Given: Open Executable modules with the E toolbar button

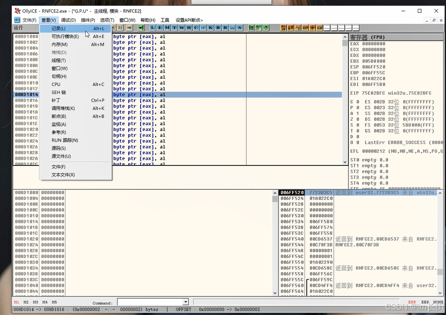Looking at the screenshot, I should 160,27.
